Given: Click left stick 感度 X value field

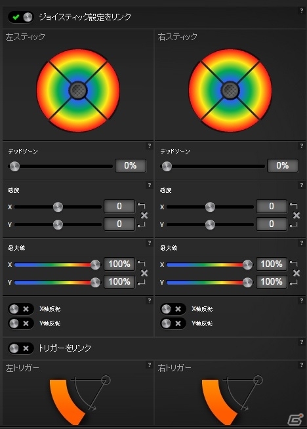Looking at the screenshot, I should [x=119, y=206].
